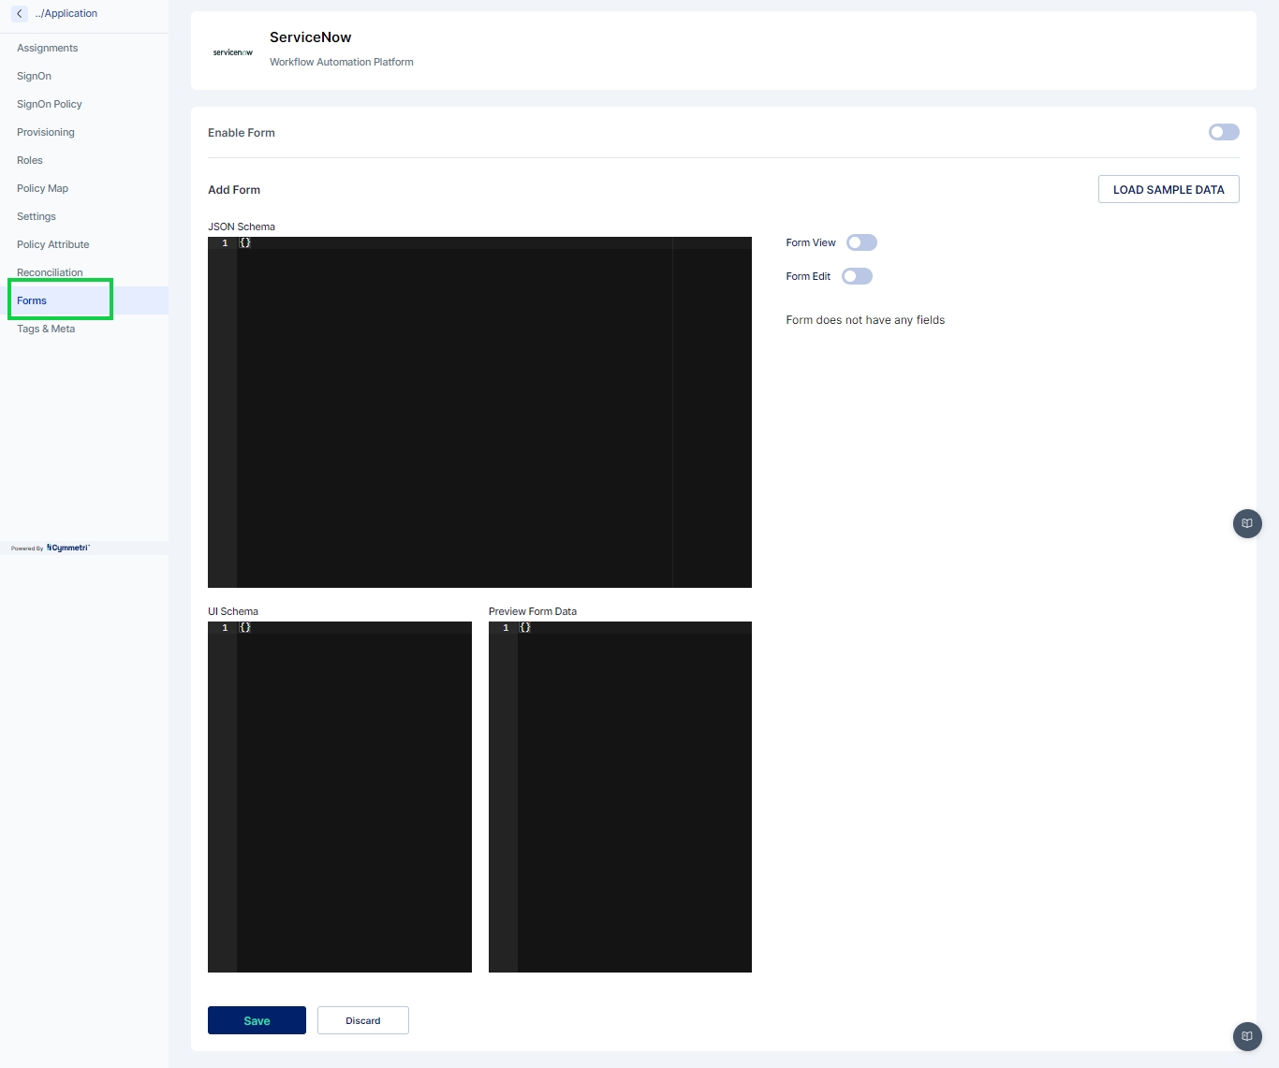Open the SignOn section
Screen dimensions: 1279x1068
[x=84, y=76]
